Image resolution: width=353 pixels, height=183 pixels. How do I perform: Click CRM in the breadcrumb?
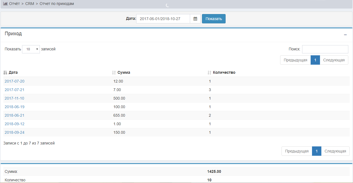[x=30, y=4]
